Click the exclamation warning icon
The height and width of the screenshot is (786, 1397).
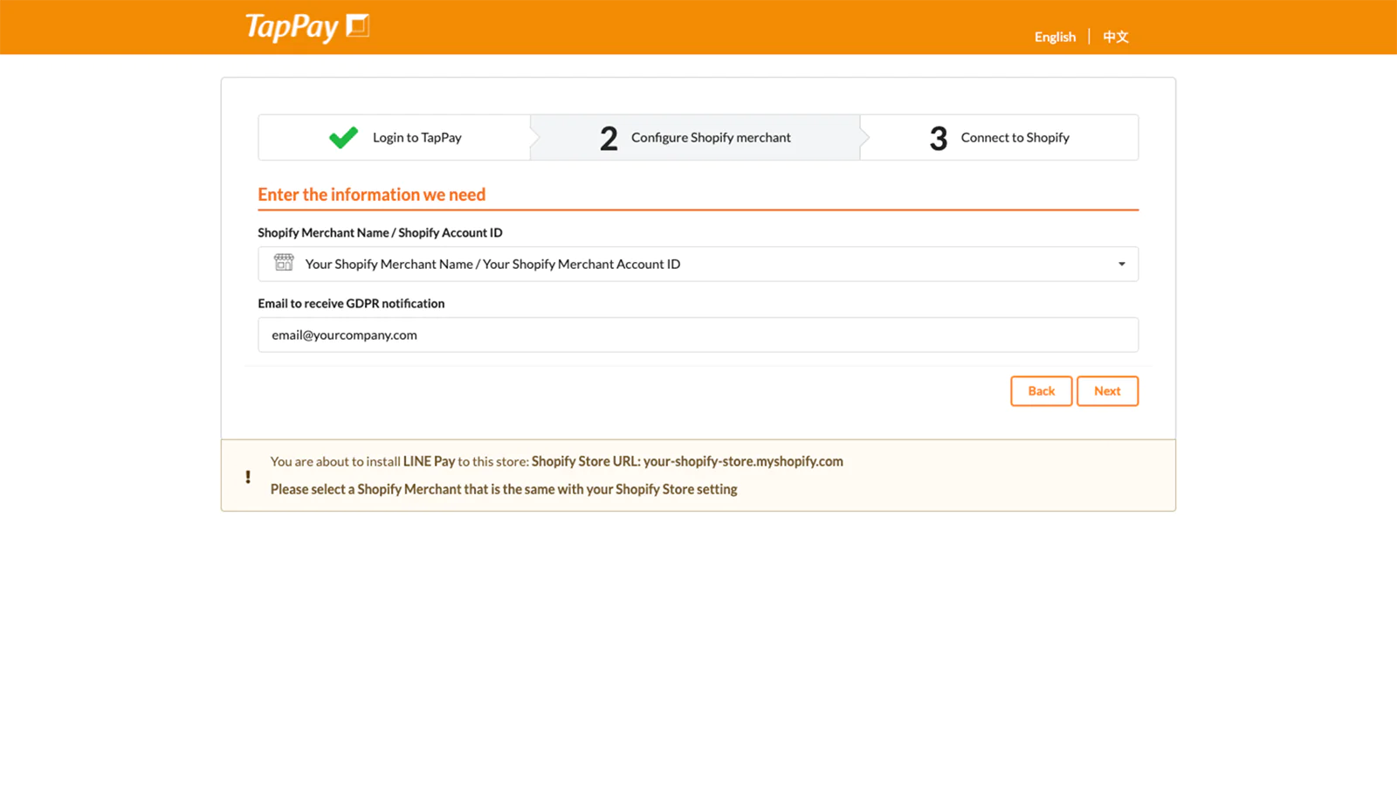point(248,477)
